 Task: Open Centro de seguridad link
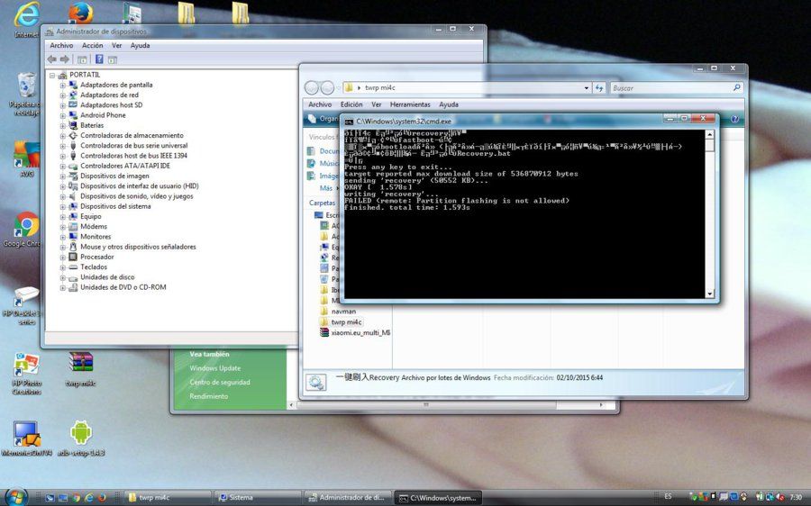coord(219,382)
